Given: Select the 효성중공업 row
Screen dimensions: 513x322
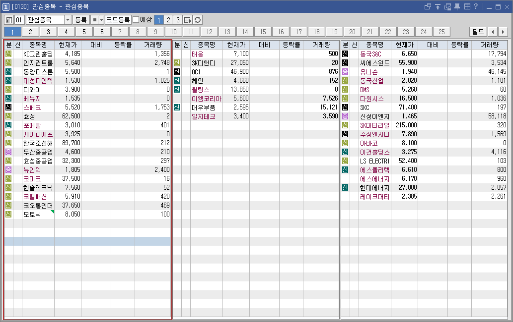Looking at the screenshot, I should (88, 161).
